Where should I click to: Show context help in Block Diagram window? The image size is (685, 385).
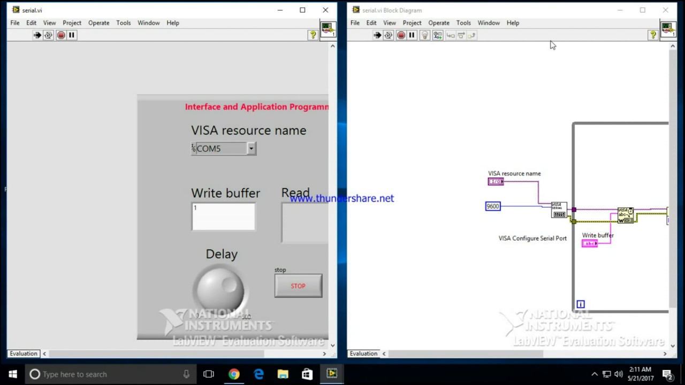coord(653,35)
